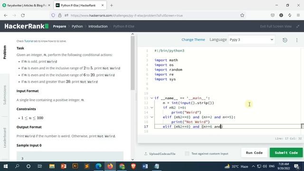Open the clock showing 7:28 AM
The height and width of the screenshot is (171, 304).
click(283, 166)
